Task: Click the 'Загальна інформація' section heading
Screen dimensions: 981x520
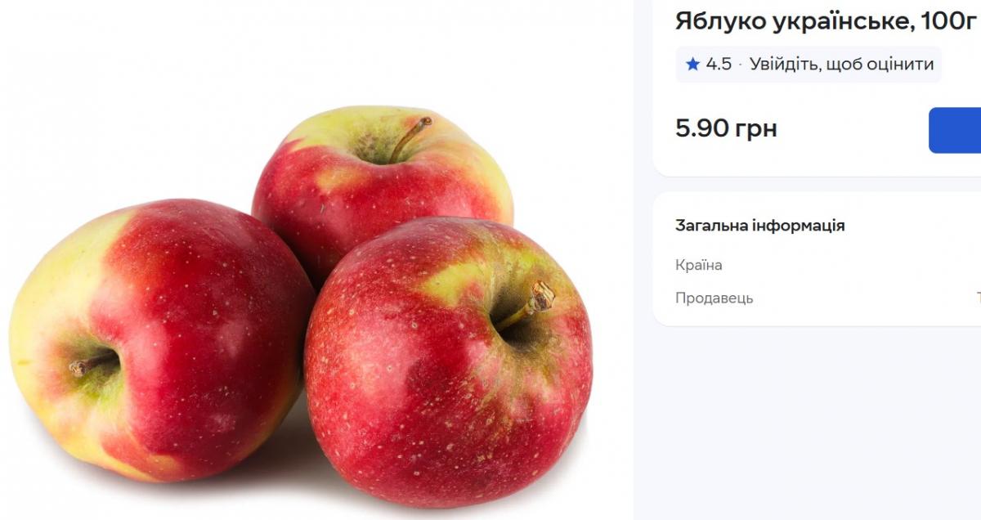Action: coord(759,226)
